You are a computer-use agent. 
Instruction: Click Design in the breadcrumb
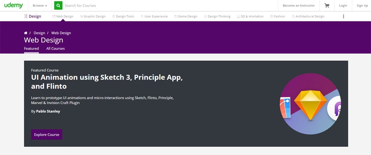(39, 33)
